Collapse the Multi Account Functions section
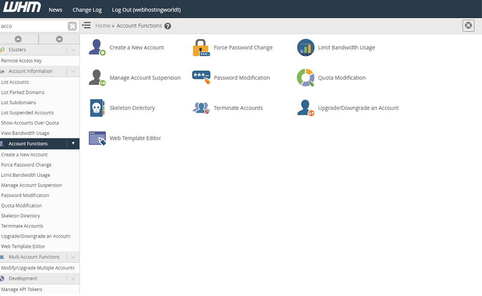The image size is (482, 296). 73,257
